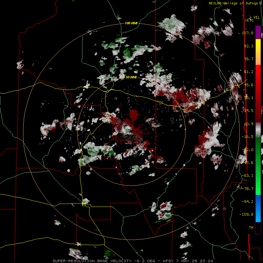
Task: Pick the yellow segment of the velocity color bar
Action: 258,46
